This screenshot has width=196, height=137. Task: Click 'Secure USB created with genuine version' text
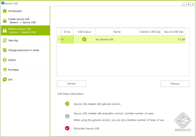pyautogui.click(x=97, y=104)
